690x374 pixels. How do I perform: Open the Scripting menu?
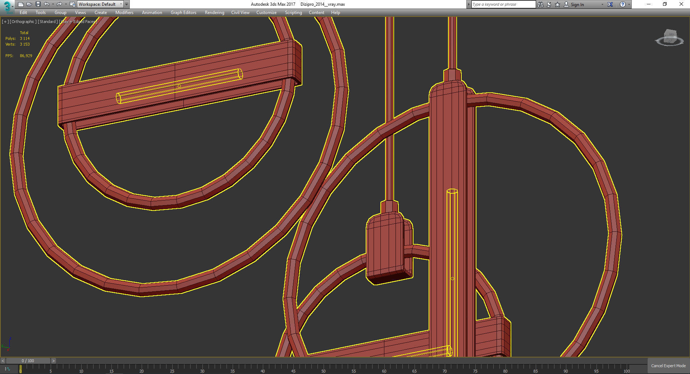click(x=293, y=13)
